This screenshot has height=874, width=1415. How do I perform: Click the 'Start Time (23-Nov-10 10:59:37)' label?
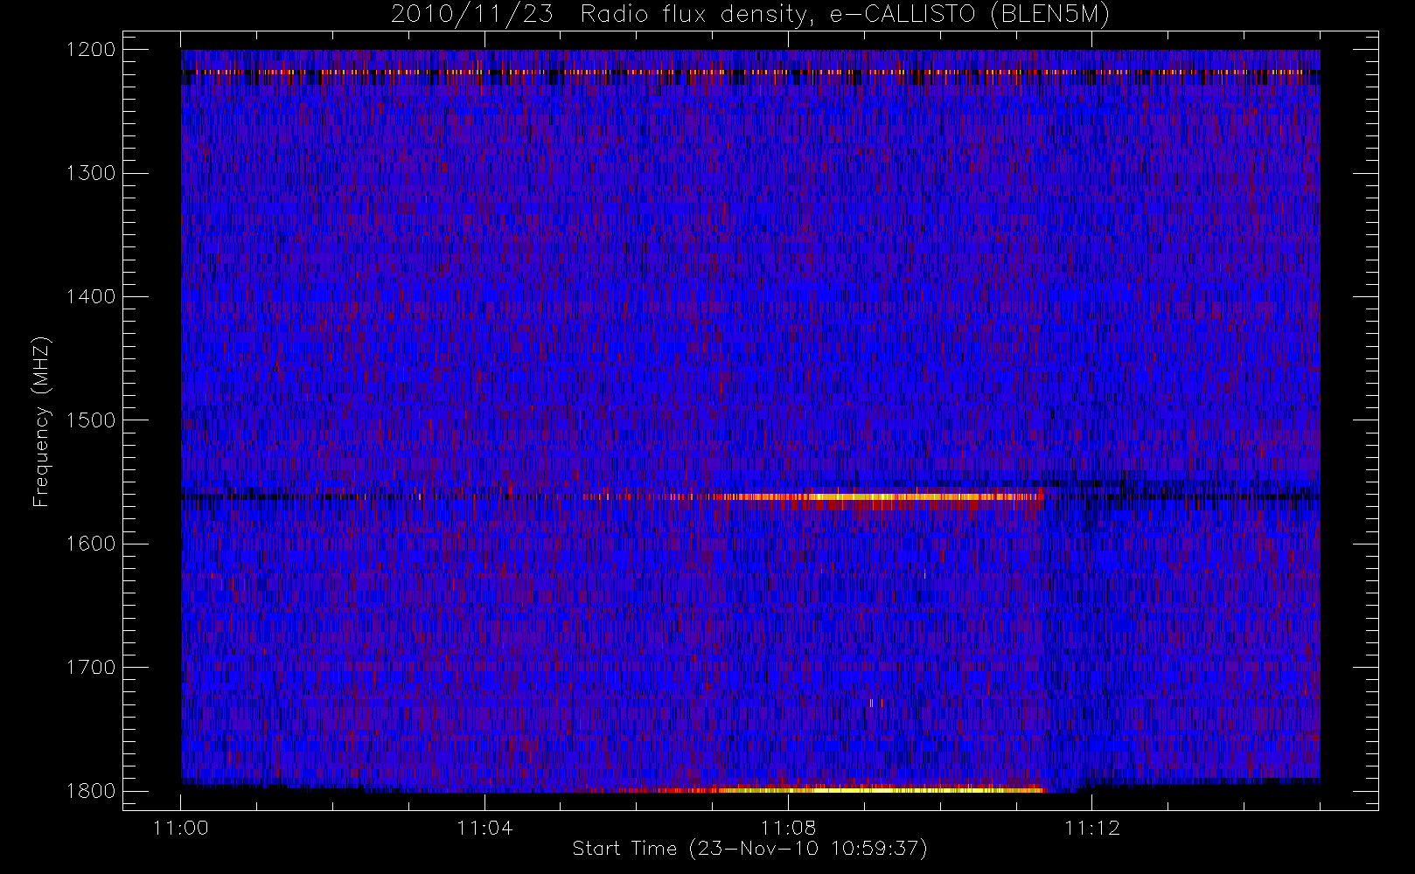pos(749,849)
